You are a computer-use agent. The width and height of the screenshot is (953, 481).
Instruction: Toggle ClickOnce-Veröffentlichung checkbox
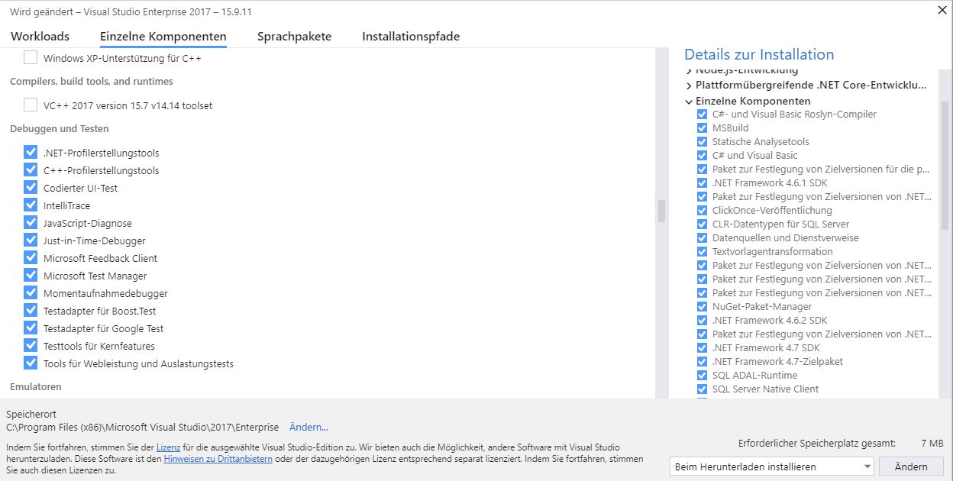point(702,211)
